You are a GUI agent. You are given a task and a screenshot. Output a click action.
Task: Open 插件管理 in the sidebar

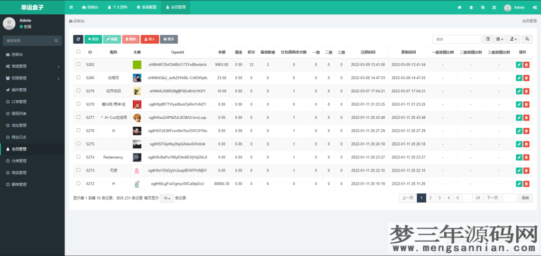[32, 90]
